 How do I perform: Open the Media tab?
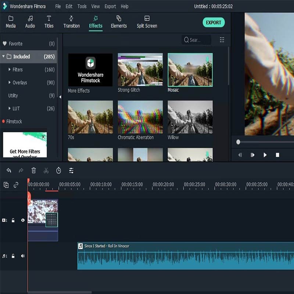click(x=11, y=22)
